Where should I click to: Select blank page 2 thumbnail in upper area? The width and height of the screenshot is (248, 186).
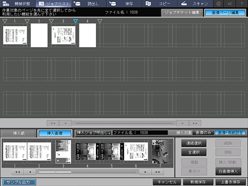(x=39, y=35)
